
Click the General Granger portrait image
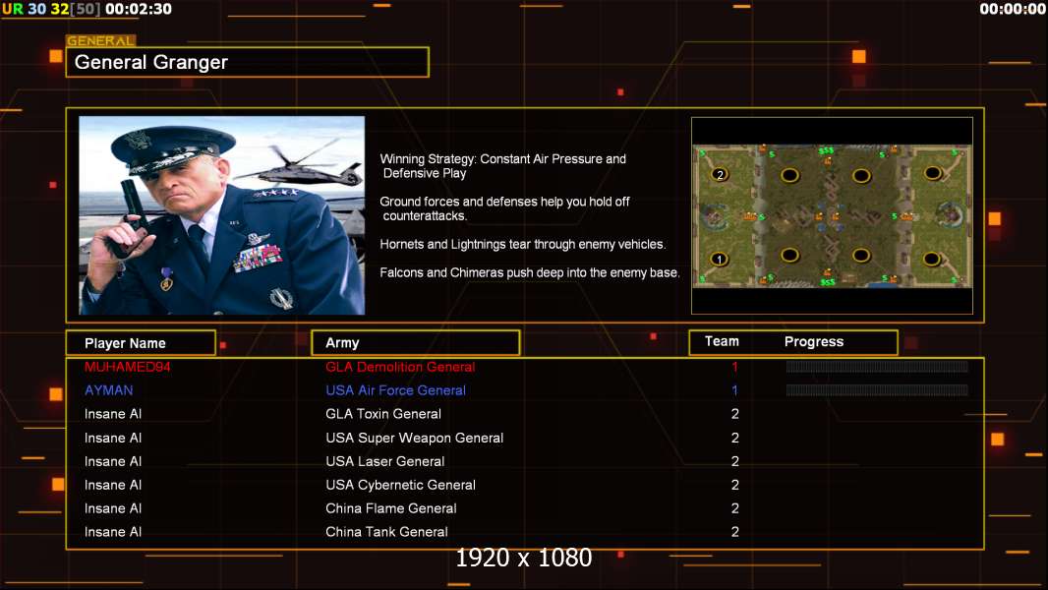(x=222, y=215)
